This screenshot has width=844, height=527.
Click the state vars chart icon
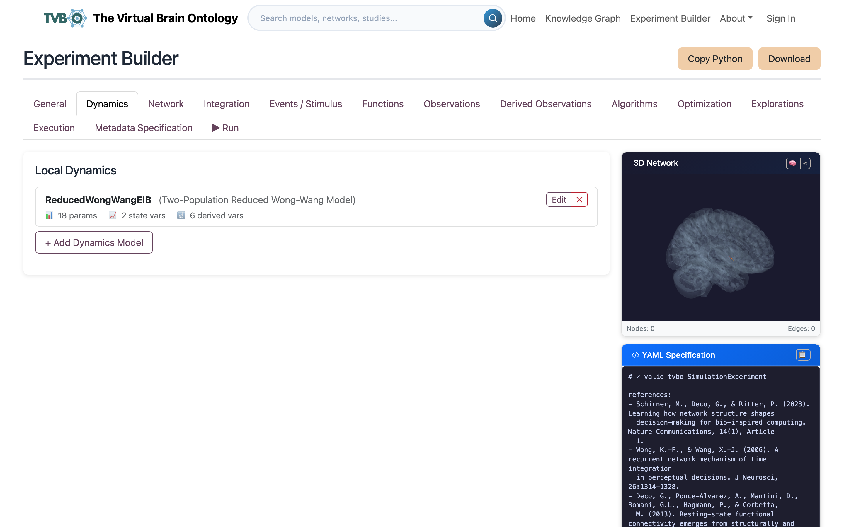coord(113,215)
